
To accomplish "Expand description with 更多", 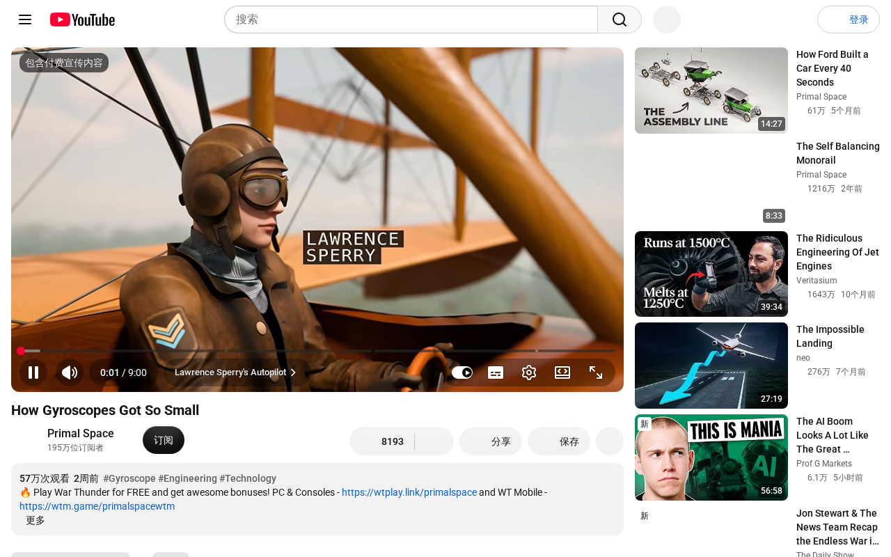I will (36, 520).
